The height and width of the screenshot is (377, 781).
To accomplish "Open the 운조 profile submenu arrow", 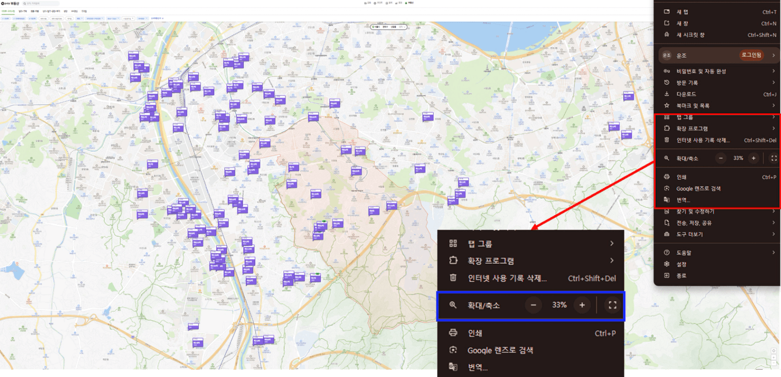I will click(x=773, y=55).
